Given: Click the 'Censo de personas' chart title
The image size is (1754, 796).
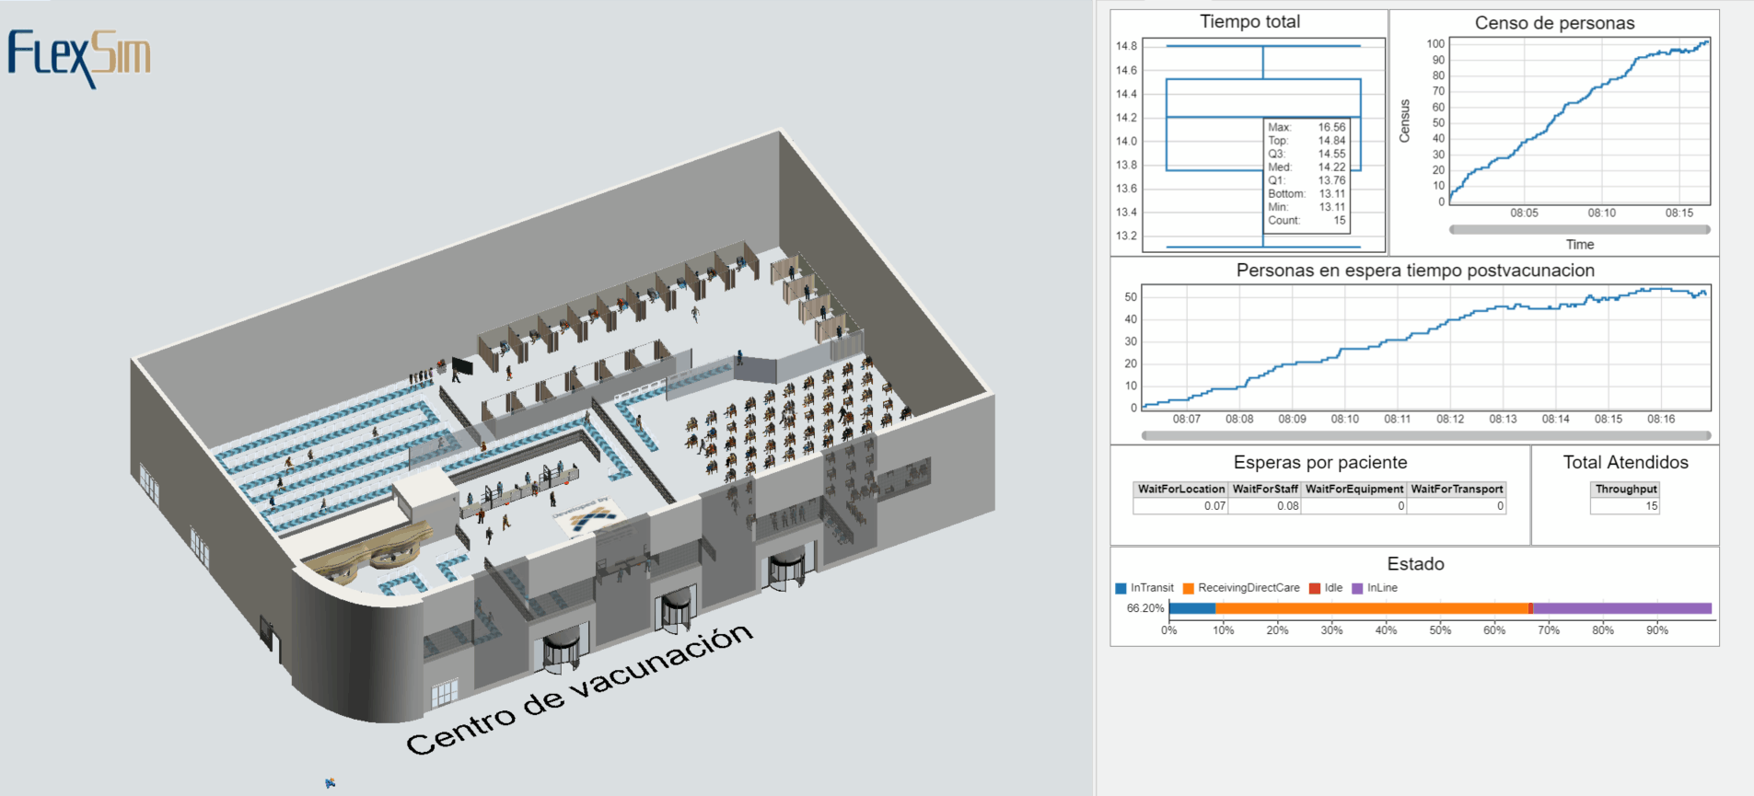Looking at the screenshot, I should click(x=1554, y=23).
